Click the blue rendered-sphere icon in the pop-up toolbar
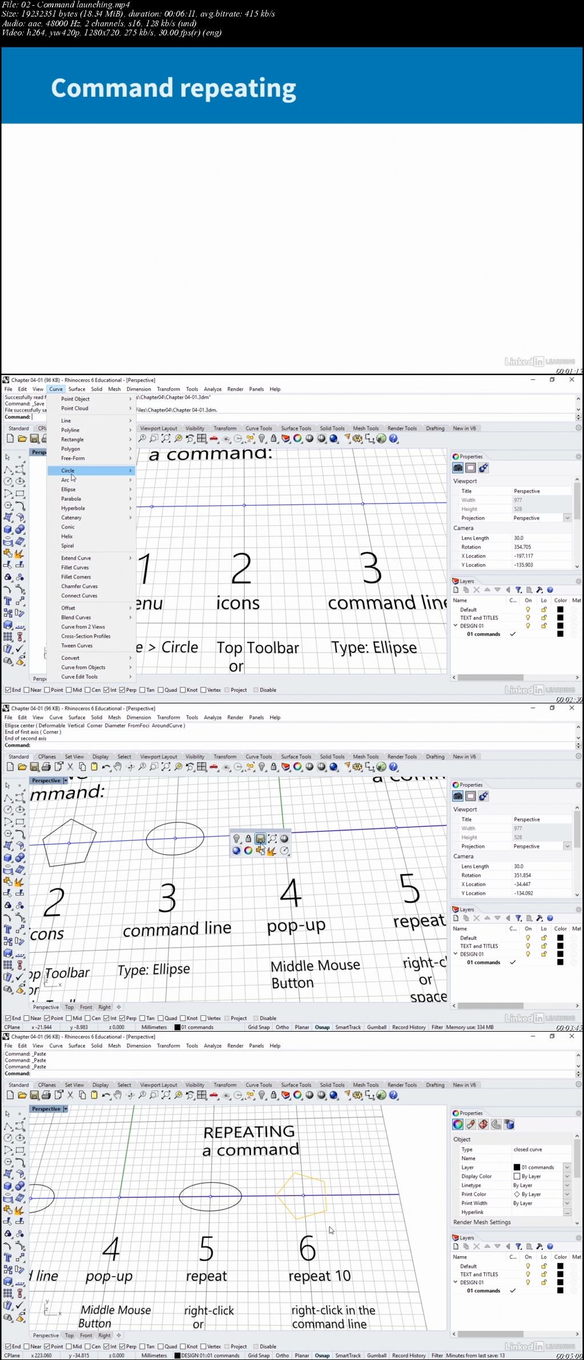 237,851
